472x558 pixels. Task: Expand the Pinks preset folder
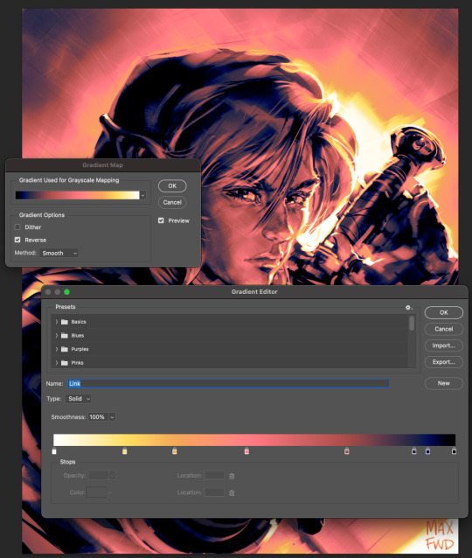[57, 363]
